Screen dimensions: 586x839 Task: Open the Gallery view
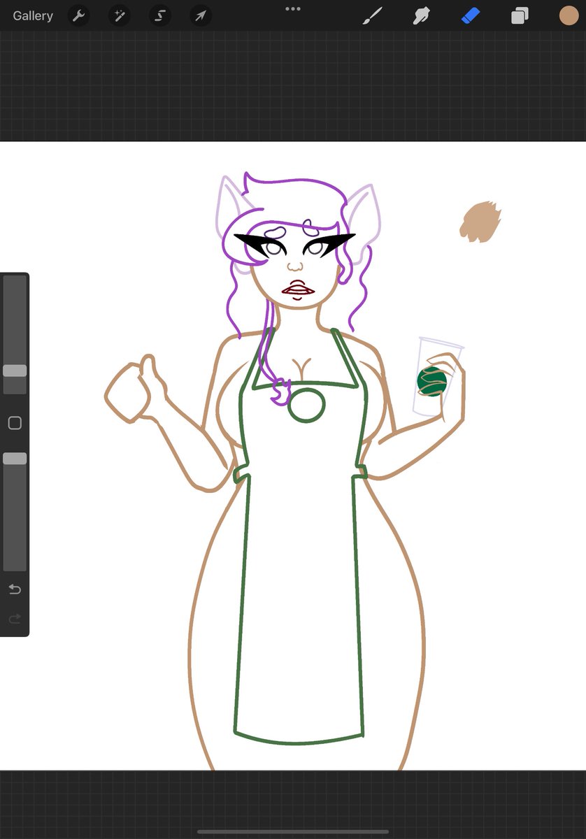click(33, 15)
